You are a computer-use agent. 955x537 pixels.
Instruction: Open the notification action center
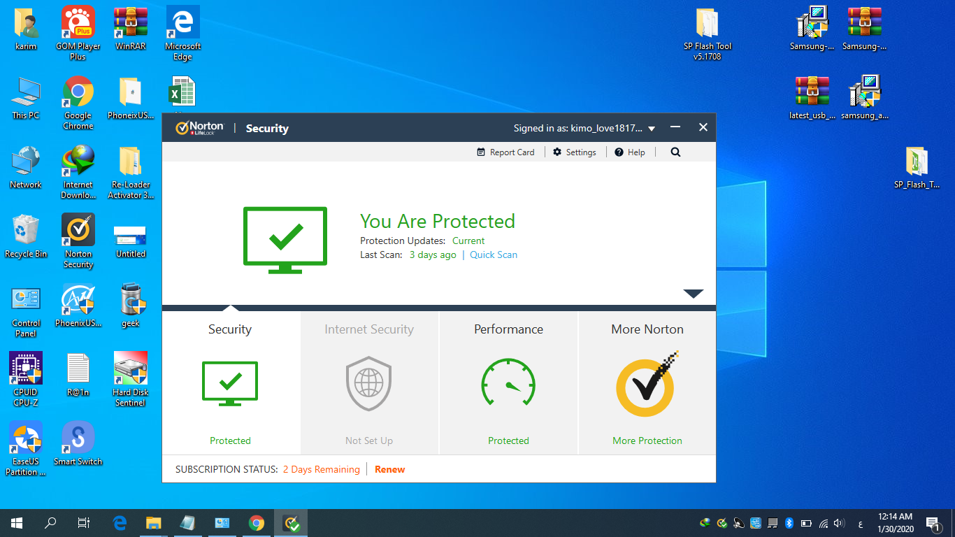tap(933, 523)
